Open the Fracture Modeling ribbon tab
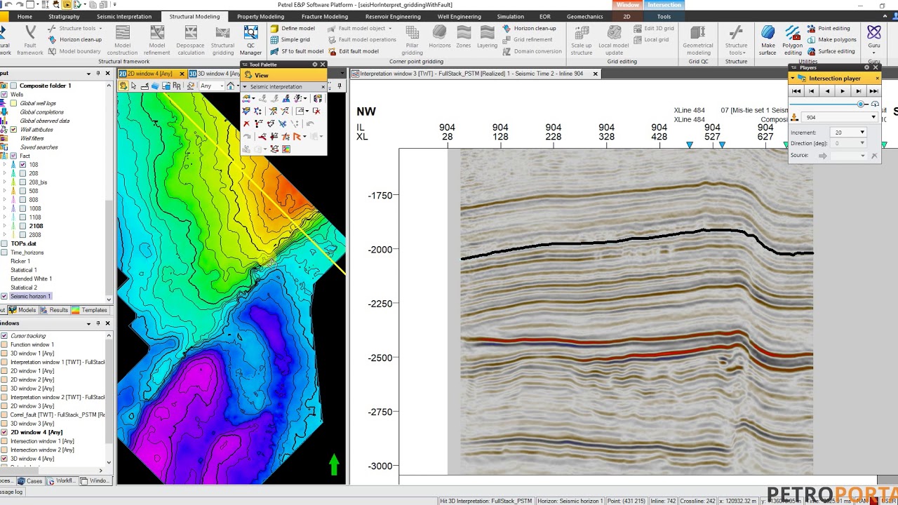The width and height of the screenshot is (898, 505). [324, 16]
